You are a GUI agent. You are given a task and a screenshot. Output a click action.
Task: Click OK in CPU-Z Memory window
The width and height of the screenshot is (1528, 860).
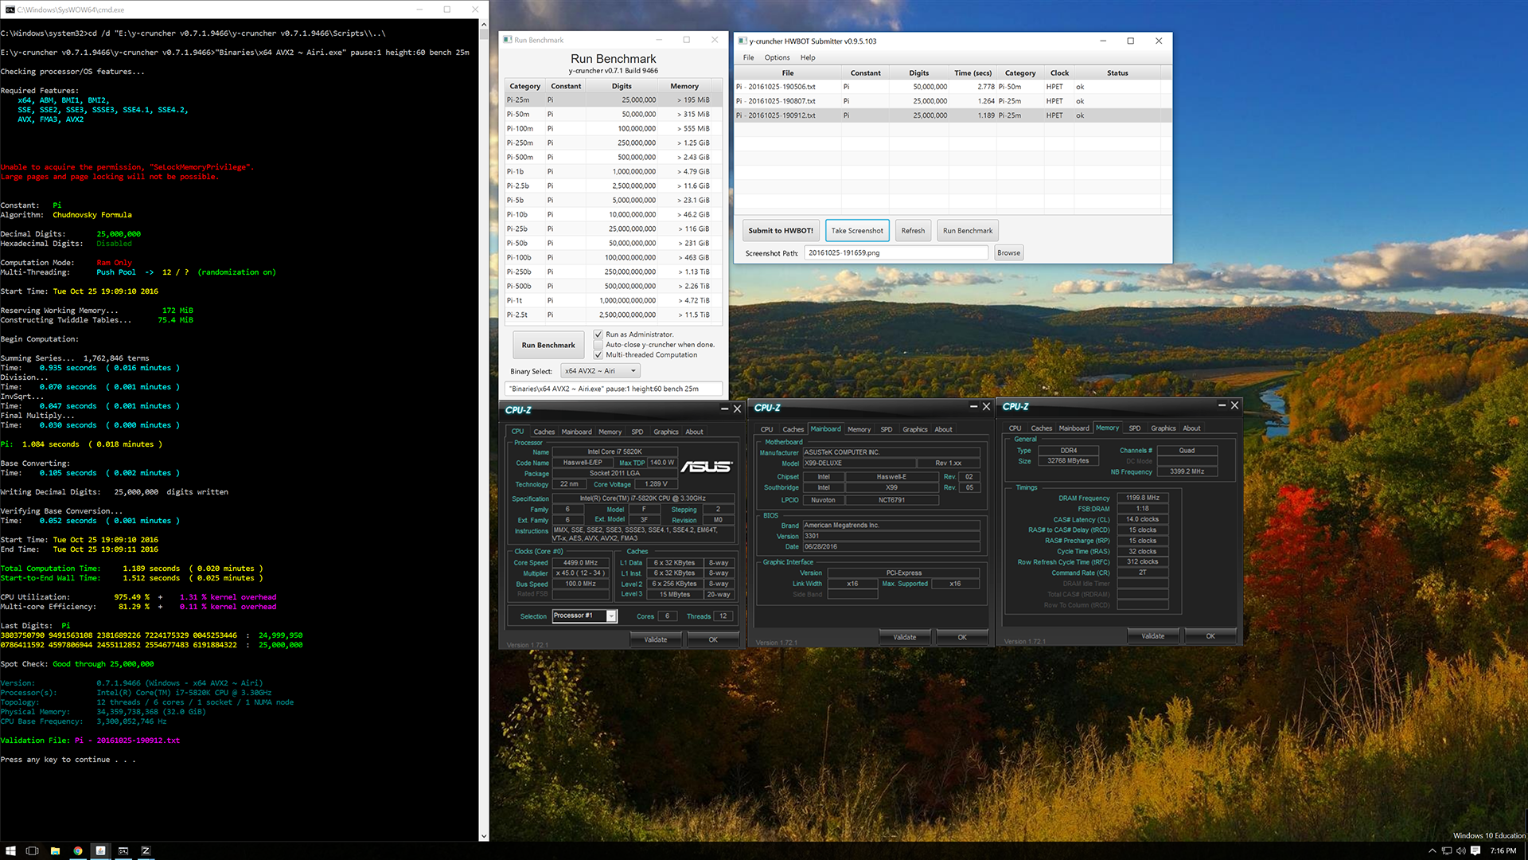tap(1210, 636)
